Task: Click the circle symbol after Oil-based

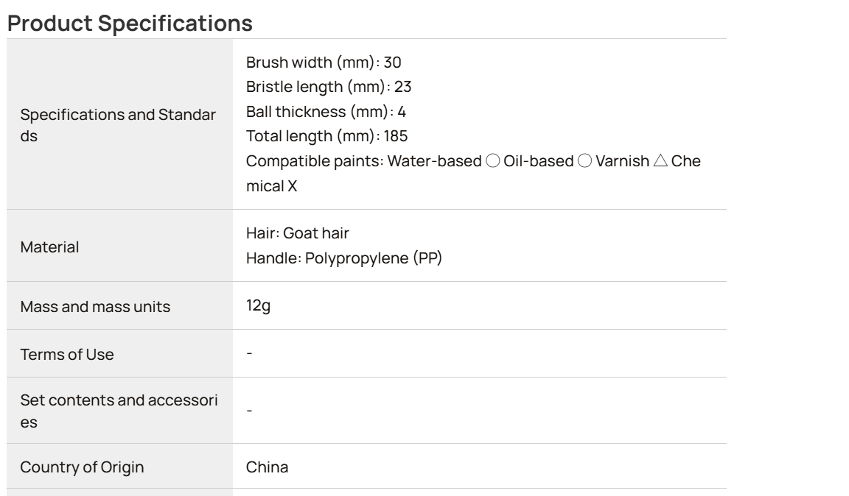Action: point(584,160)
